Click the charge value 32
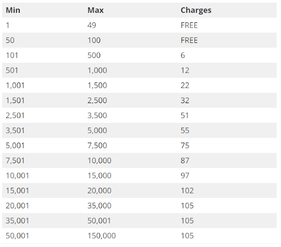Viewport: 281px width, 247px height. (x=185, y=100)
